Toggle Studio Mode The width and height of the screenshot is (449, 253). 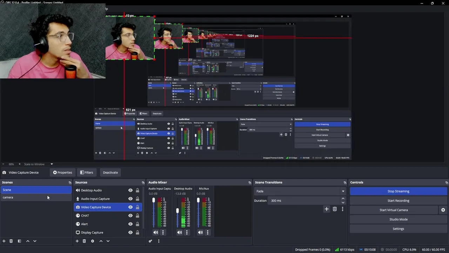point(398,219)
